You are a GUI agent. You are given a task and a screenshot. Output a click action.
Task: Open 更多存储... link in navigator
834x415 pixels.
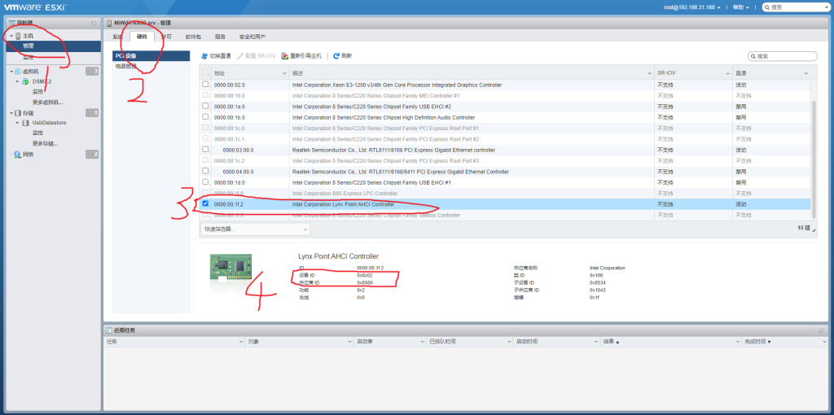tap(46, 143)
